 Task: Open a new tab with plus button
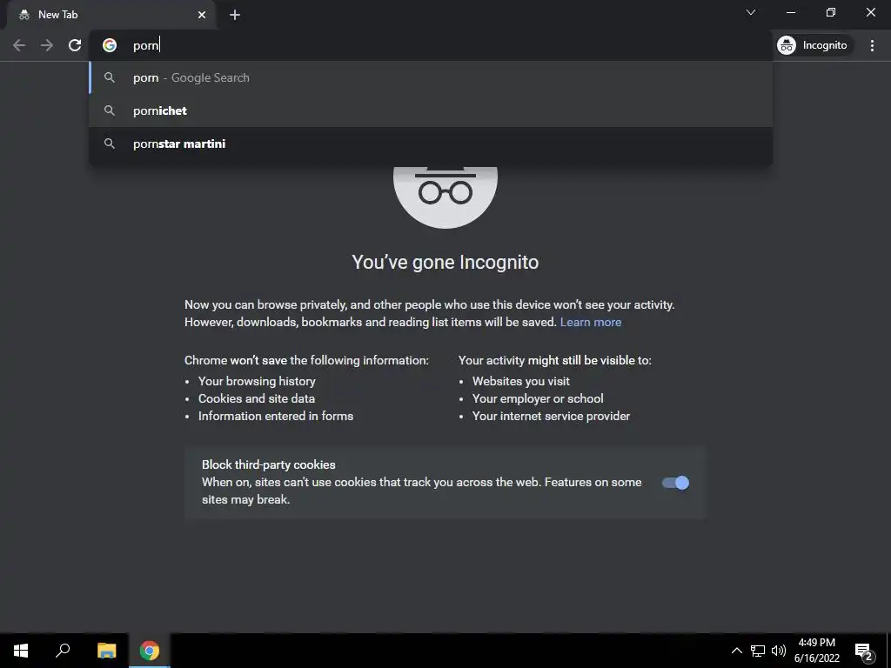pos(235,15)
